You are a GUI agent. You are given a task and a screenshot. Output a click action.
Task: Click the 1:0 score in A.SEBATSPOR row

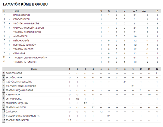point(149,94)
